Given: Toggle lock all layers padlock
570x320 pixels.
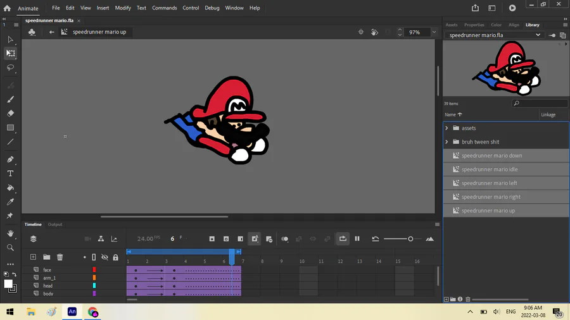Looking at the screenshot, I should (116, 257).
